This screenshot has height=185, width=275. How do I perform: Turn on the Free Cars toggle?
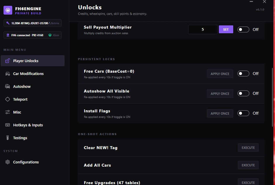point(243,74)
